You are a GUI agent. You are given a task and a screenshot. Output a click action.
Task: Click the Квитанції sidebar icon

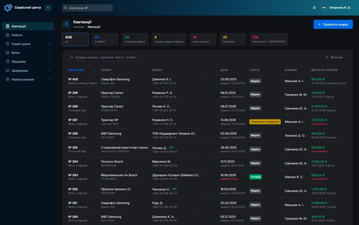(x=7, y=26)
